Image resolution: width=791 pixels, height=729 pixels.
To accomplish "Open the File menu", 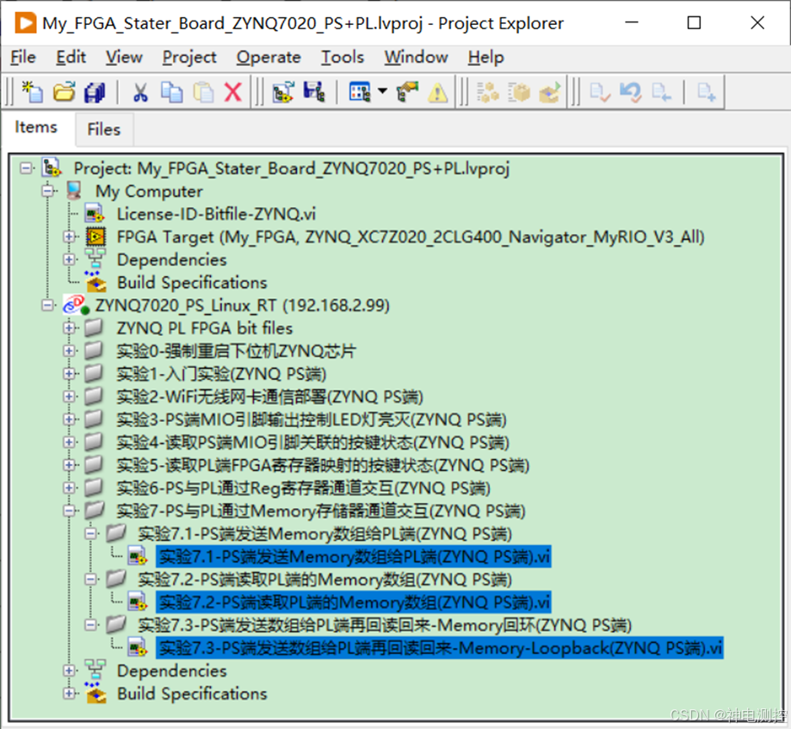I will pos(23,57).
